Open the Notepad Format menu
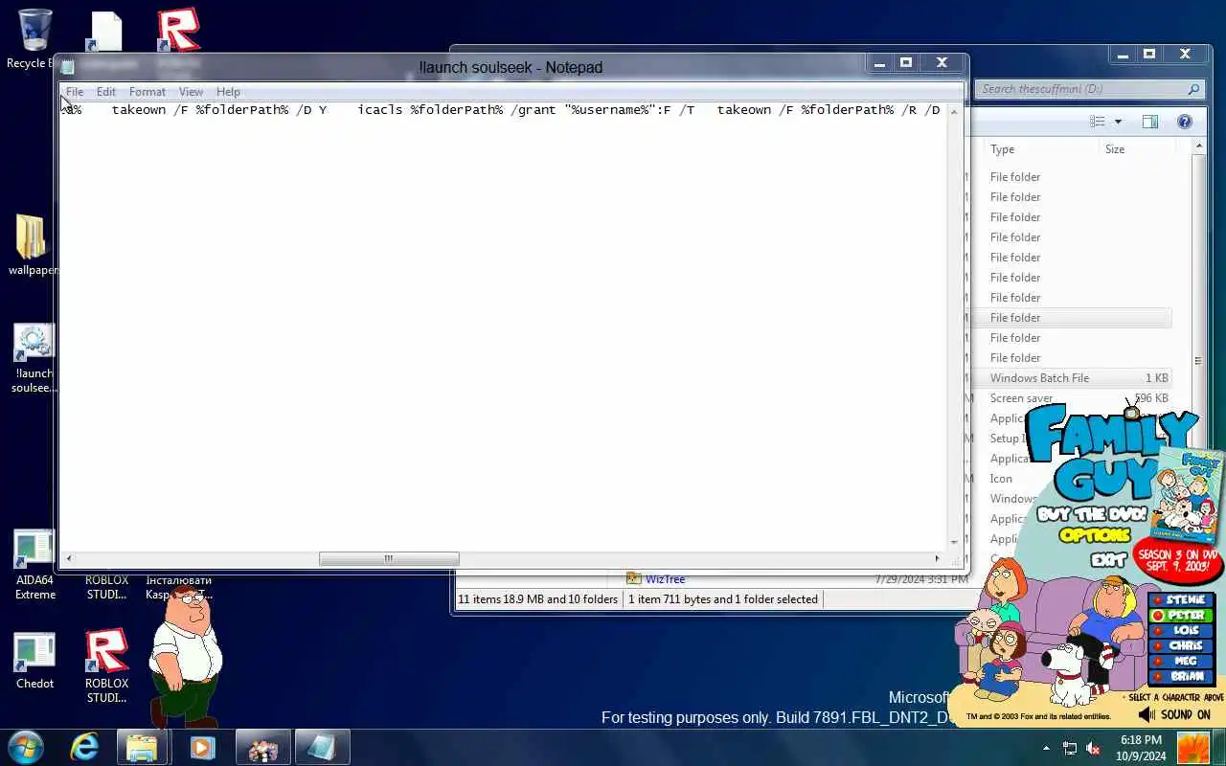The height and width of the screenshot is (766, 1226). point(147,92)
